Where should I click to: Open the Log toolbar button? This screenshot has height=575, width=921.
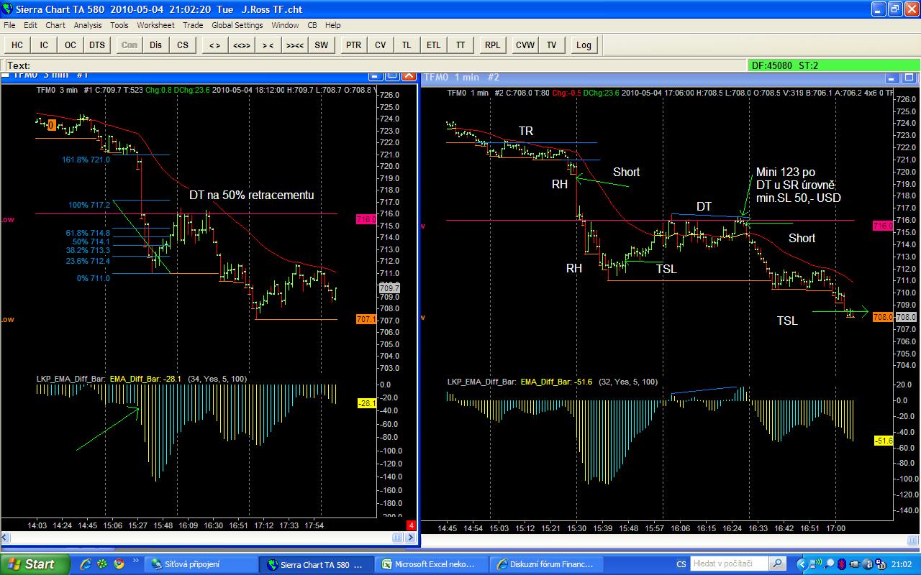(x=584, y=45)
